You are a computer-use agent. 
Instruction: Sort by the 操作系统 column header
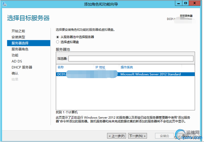click(x=127, y=67)
